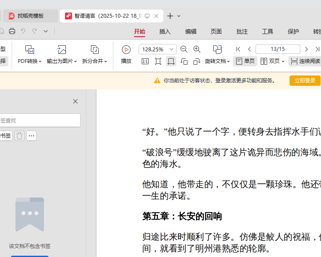Open the quick access toolbar dropdown
The height and width of the screenshot is (257, 321).
pyautogui.click(x=46, y=31)
